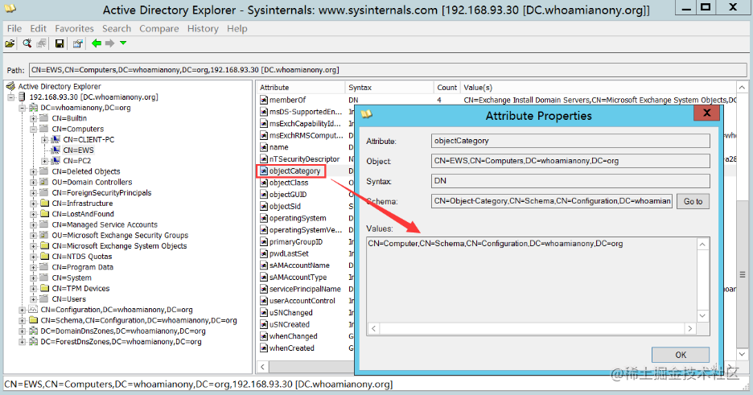Click the CN=EWS computer icon
Screen dimensions: 753x395
tap(56, 150)
